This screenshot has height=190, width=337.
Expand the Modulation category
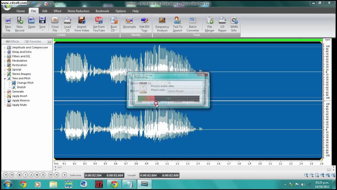(5, 61)
